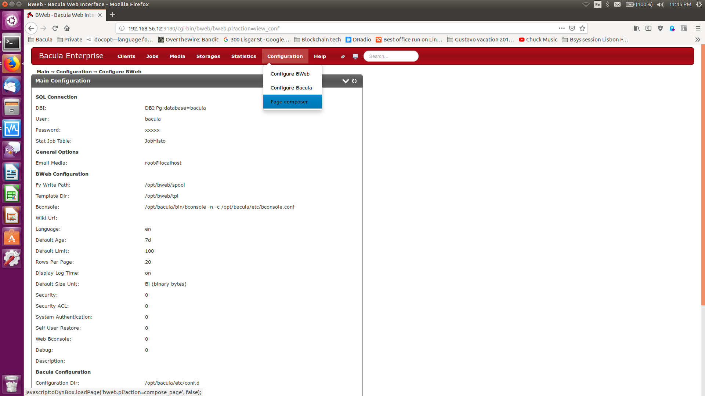Click the gray zipper extension icon
The width and height of the screenshot is (705, 396).
684,28
